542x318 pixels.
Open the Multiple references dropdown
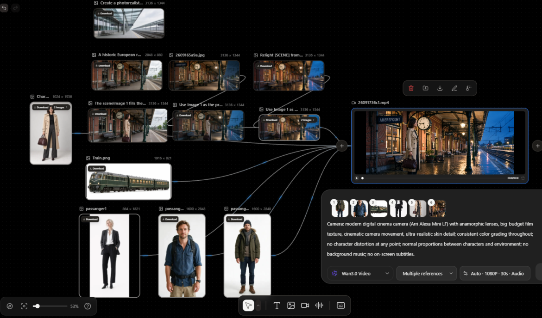427,273
